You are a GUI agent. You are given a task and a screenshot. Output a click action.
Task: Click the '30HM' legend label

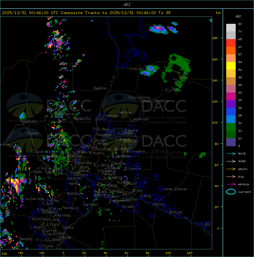point(242,161)
